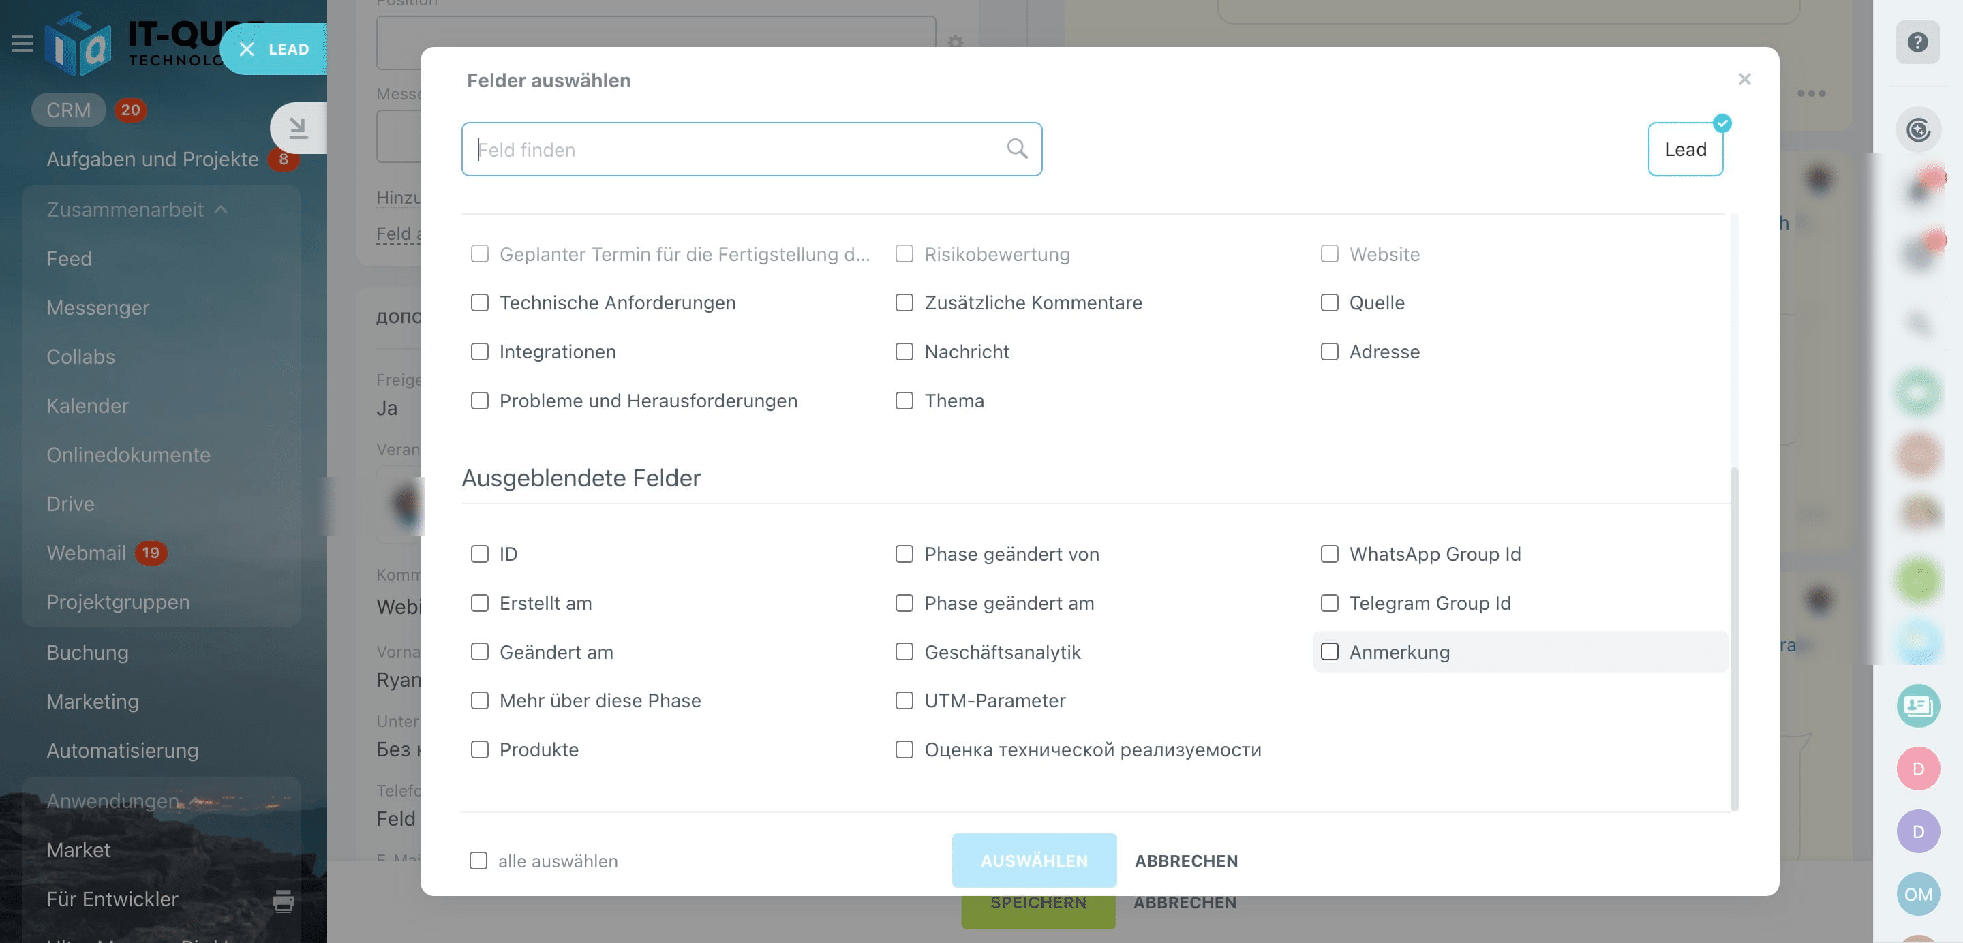Click Abbrechen in the field dialog
Screen dimensions: 1963x943
coord(1186,861)
